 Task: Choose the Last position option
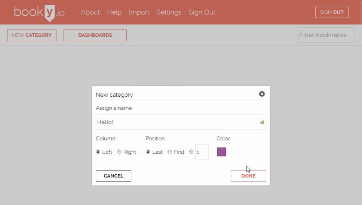coord(148,152)
